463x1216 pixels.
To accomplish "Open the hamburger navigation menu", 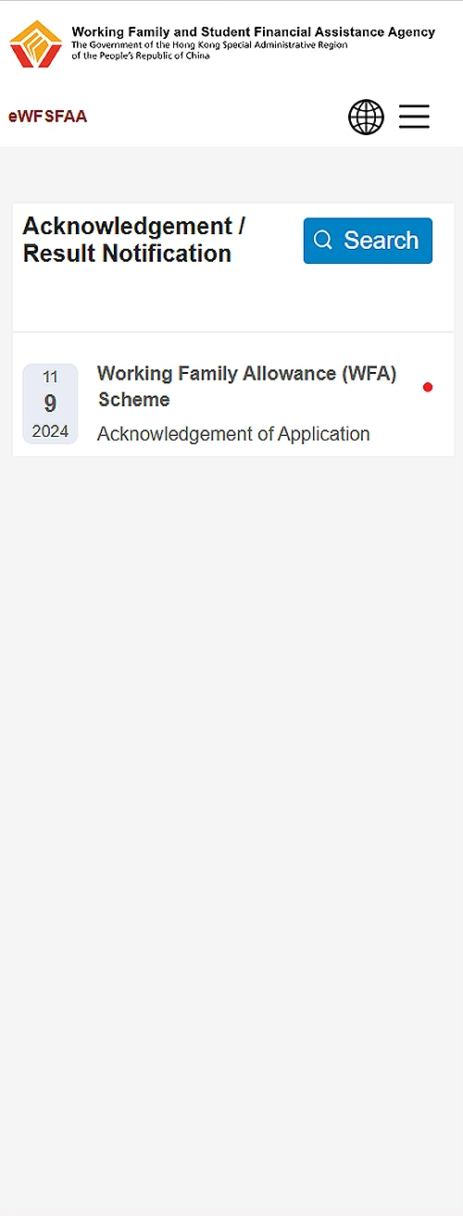I will coord(414,117).
